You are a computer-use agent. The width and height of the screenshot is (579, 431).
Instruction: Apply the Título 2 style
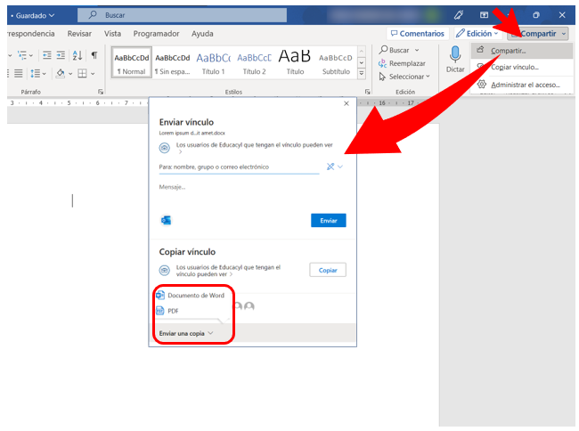click(x=254, y=62)
